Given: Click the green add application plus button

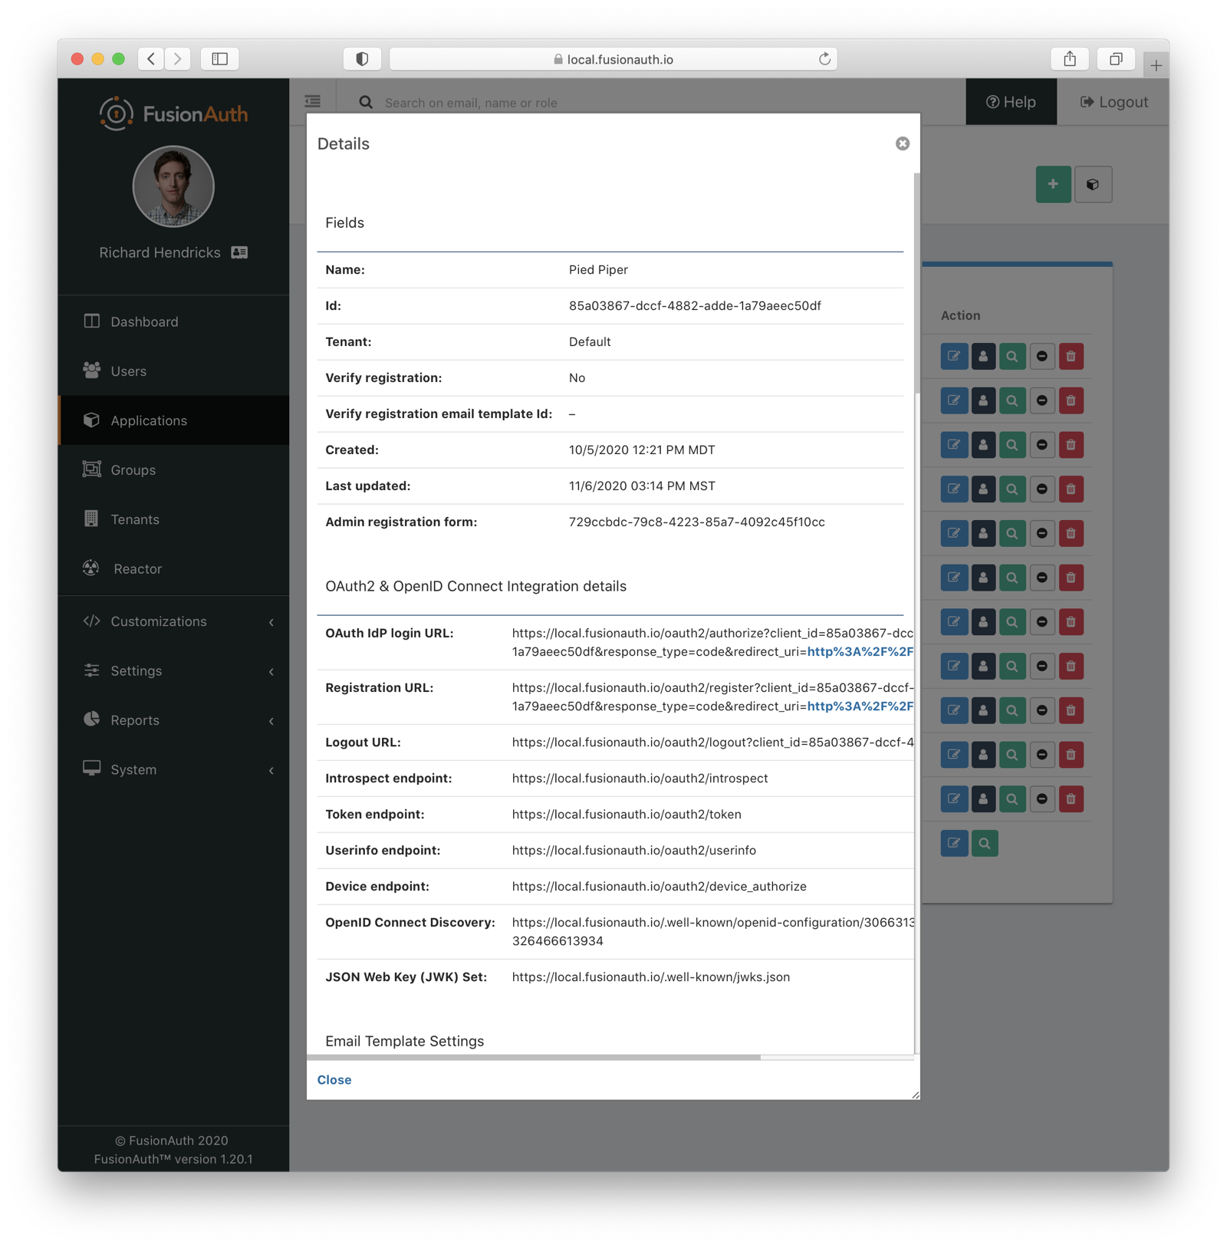Looking at the screenshot, I should tap(1053, 184).
